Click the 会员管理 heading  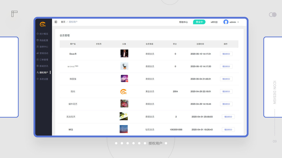(65, 36)
